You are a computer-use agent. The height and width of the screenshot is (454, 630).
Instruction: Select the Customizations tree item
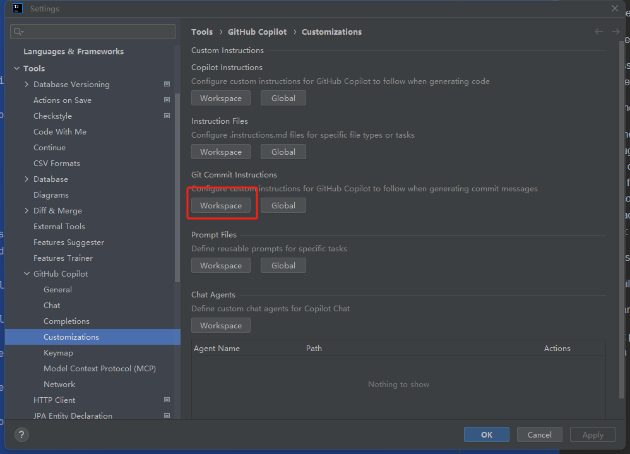tap(93, 337)
